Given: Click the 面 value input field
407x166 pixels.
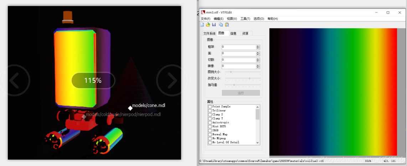Looking at the screenshot, I should tap(239, 54).
